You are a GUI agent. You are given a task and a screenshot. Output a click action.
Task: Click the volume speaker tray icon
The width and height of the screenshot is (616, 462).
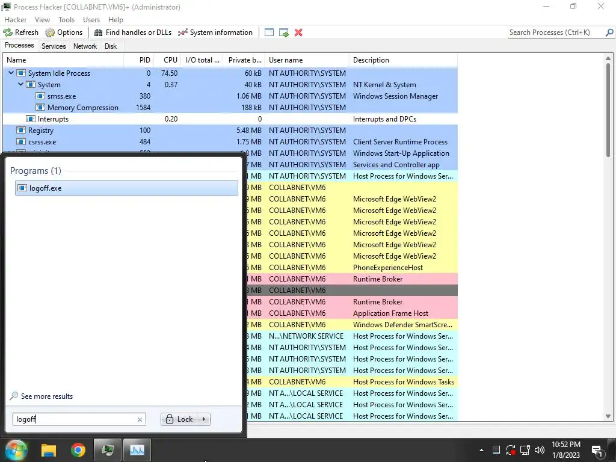point(540,450)
